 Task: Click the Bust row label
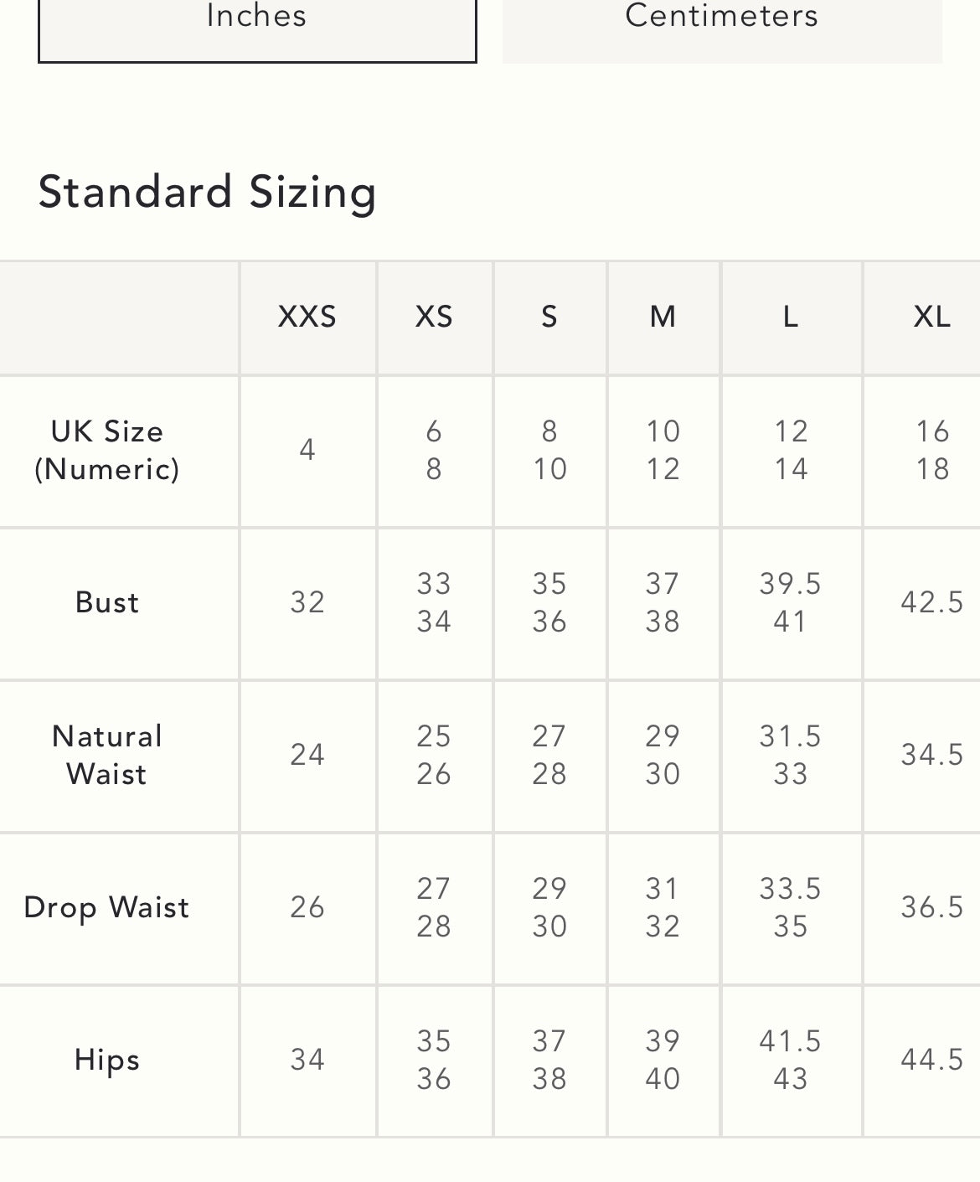click(107, 602)
